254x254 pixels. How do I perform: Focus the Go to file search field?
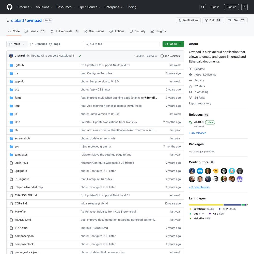(x=121, y=44)
